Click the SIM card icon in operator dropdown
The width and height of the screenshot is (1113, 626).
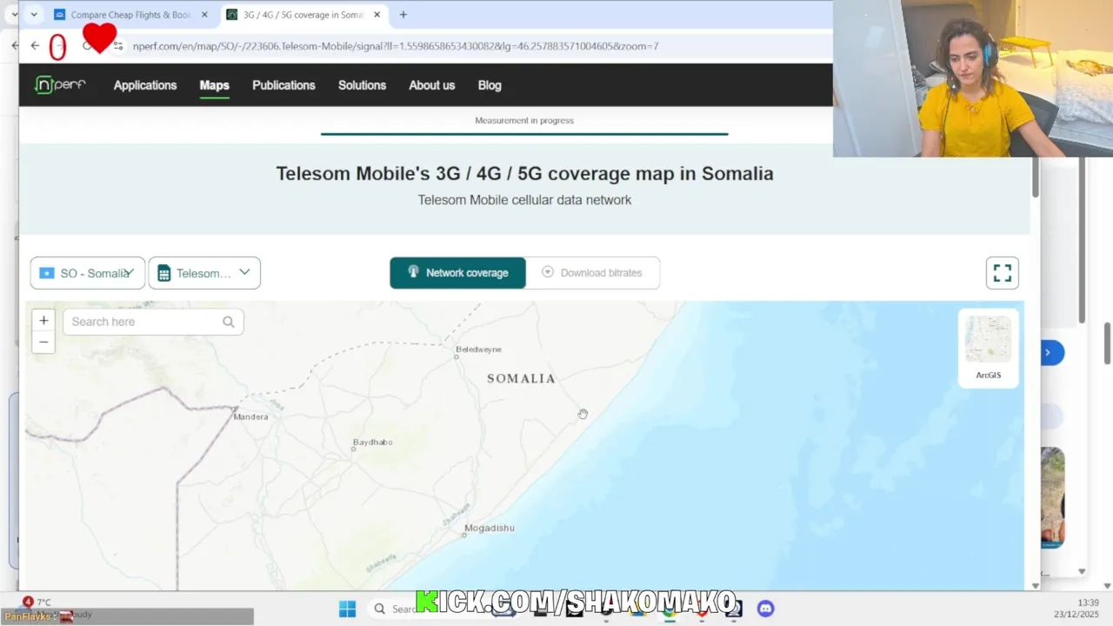[x=164, y=273]
